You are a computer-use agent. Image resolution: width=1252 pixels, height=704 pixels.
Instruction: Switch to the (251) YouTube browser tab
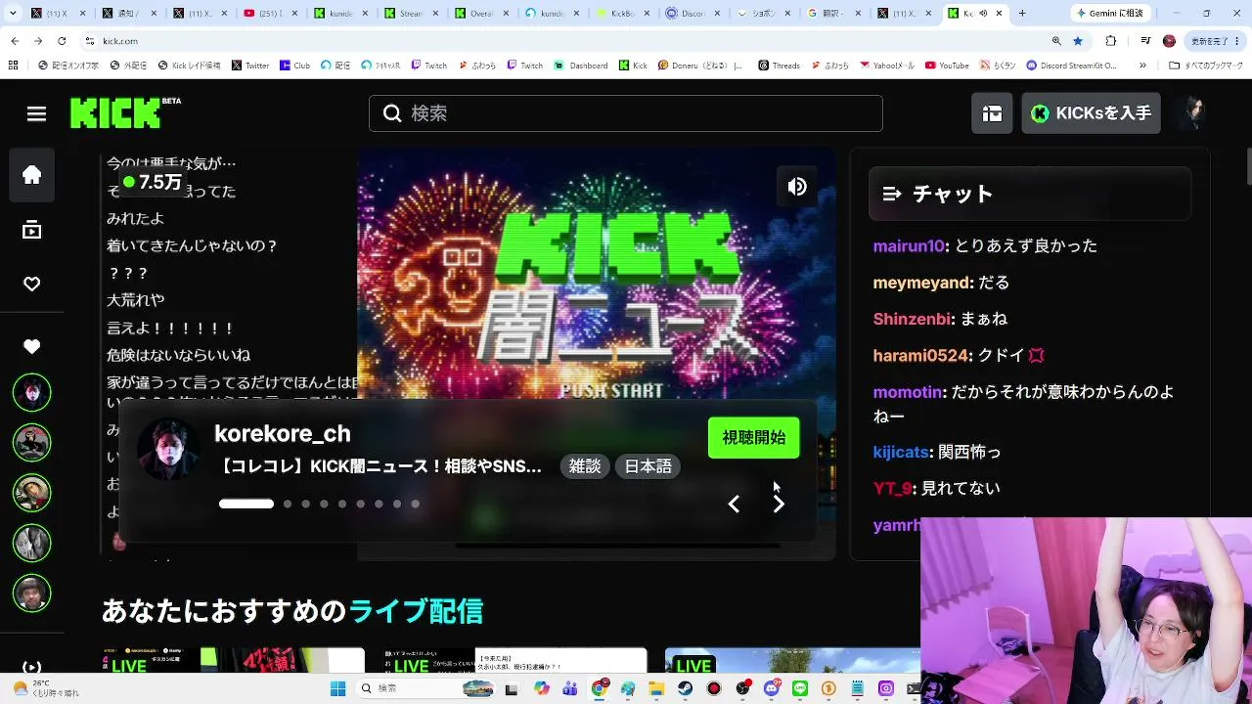(272, 14)
